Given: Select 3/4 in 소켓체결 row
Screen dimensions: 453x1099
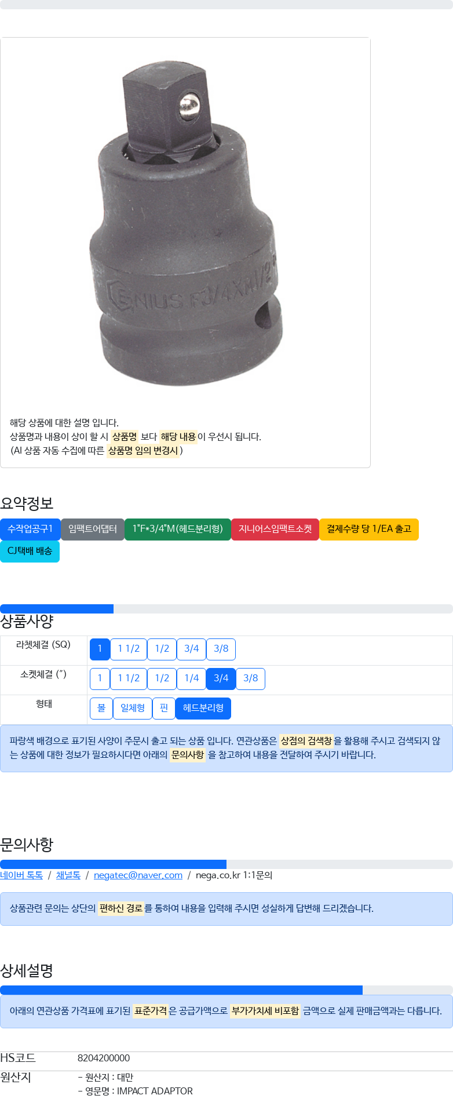Looking at the screenshot, I should [221, 678].
